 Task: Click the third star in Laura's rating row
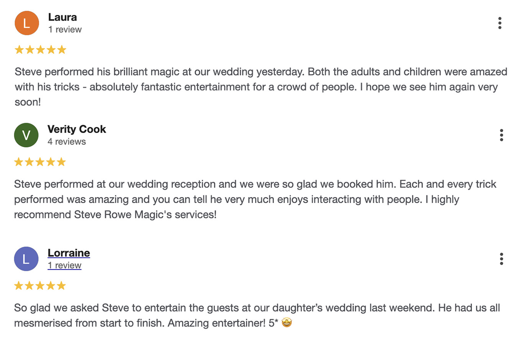coord(40,49)
